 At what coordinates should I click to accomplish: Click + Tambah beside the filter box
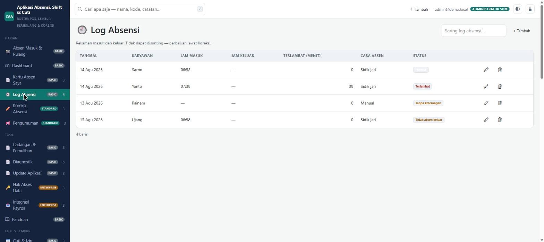point(522,31)
